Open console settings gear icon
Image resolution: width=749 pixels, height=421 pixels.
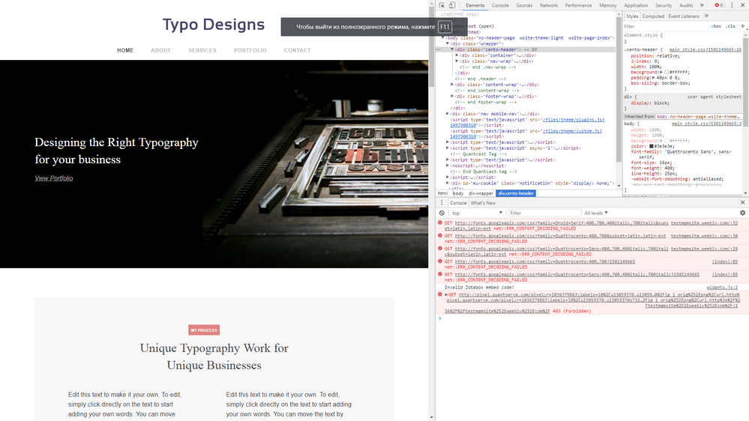pos(742,213)
